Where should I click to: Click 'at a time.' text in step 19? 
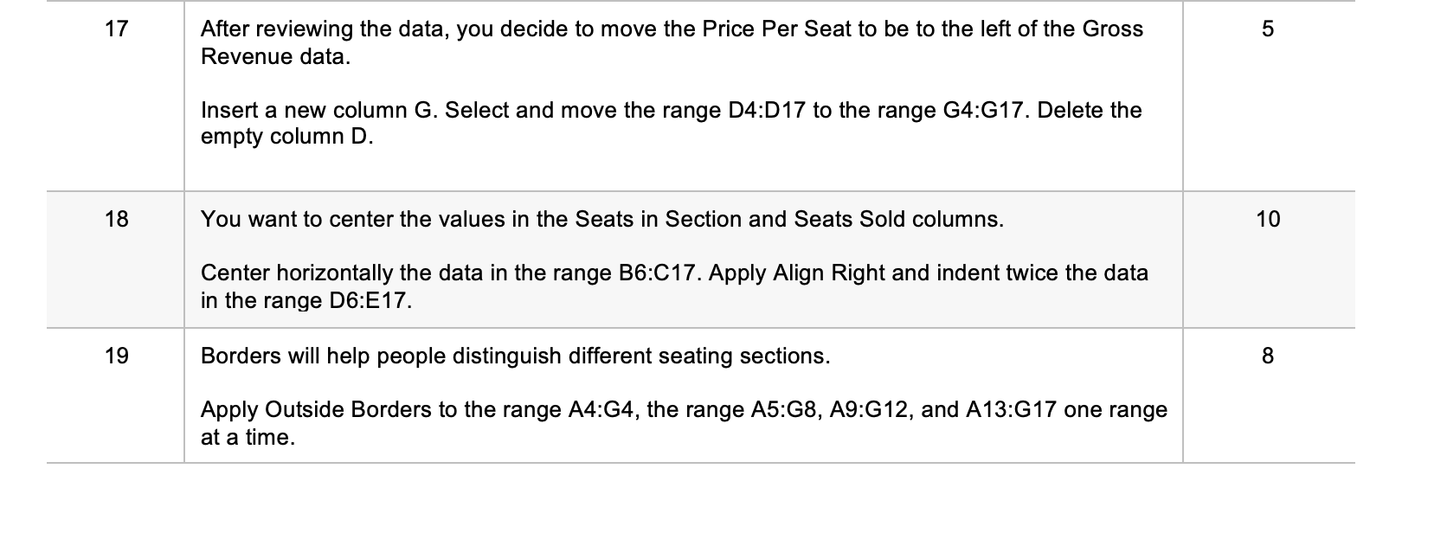coord(248,438)
